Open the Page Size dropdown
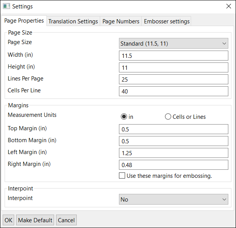 tap(173, 43)
